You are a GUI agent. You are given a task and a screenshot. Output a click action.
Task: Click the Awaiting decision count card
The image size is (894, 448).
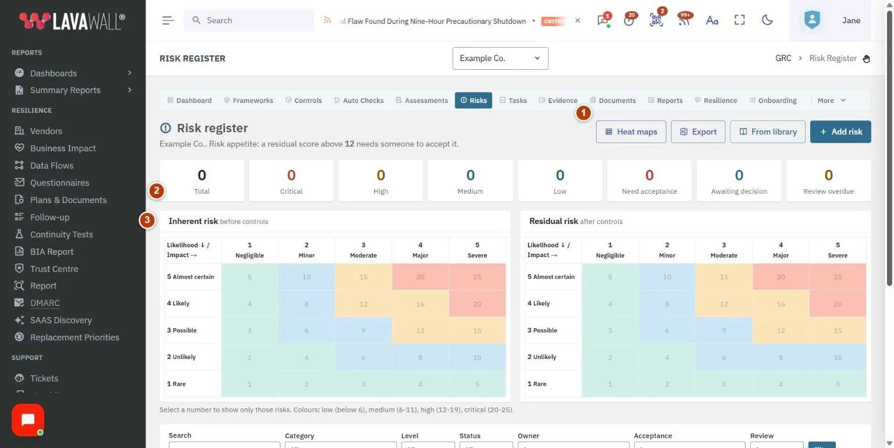[x=739, y=181]
